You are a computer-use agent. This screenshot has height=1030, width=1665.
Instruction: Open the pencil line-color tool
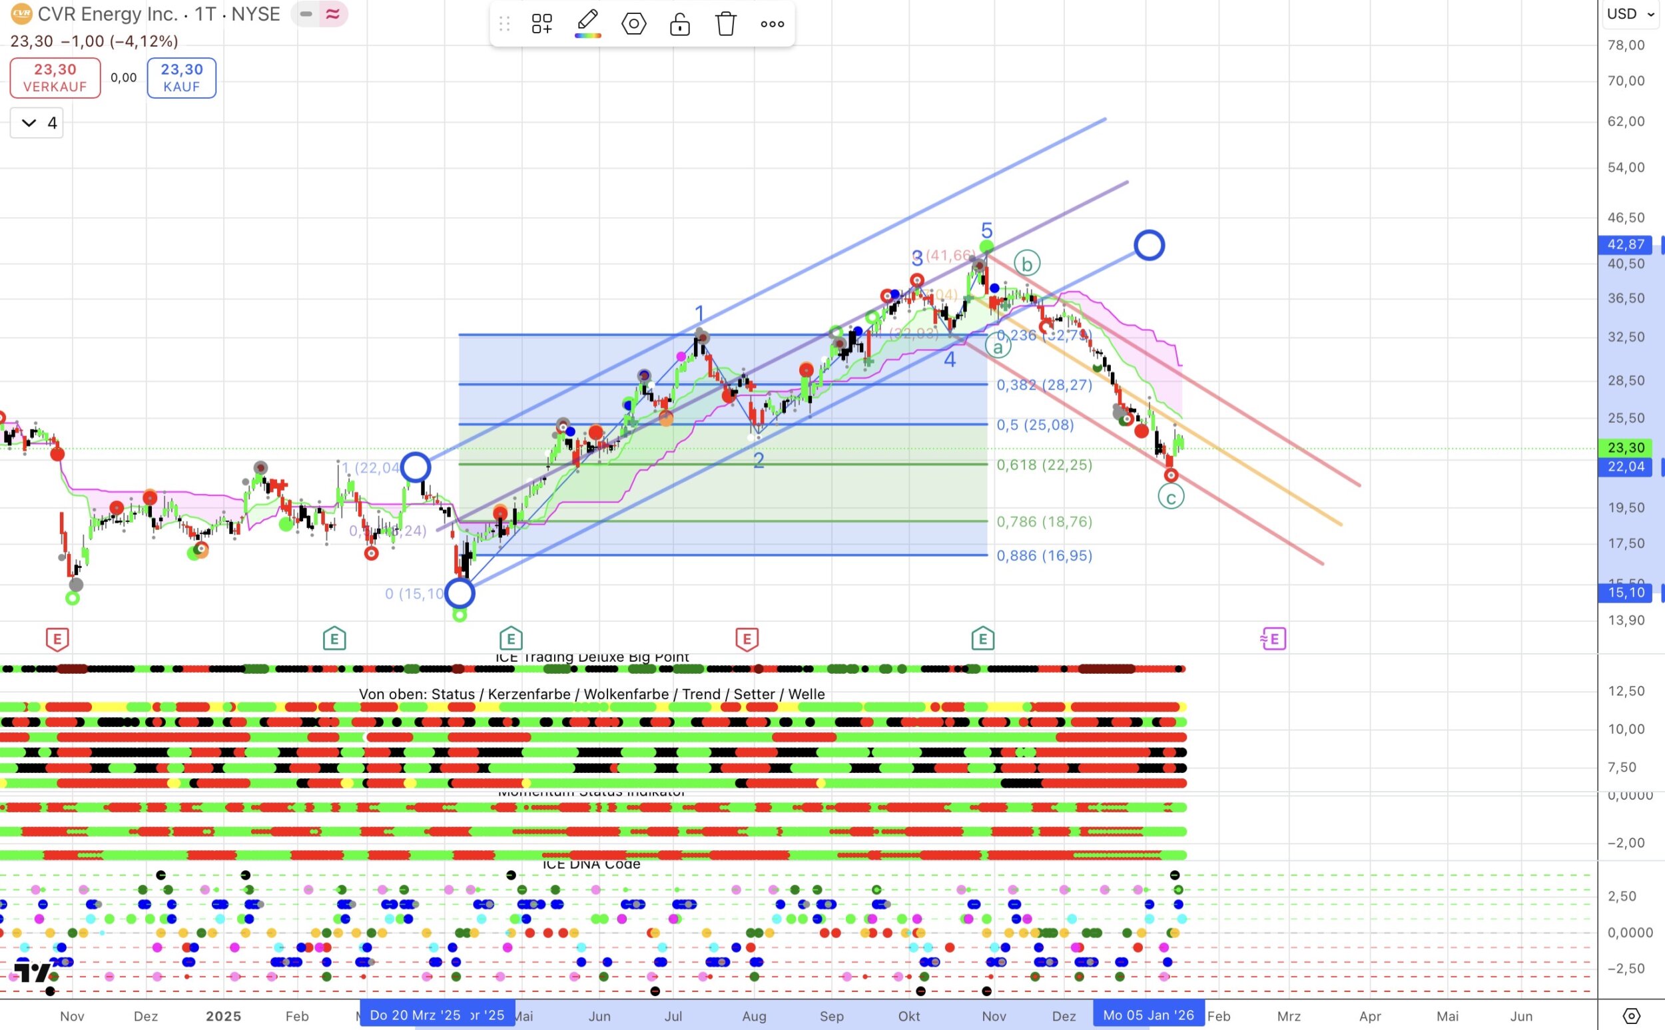coord(587,24)
